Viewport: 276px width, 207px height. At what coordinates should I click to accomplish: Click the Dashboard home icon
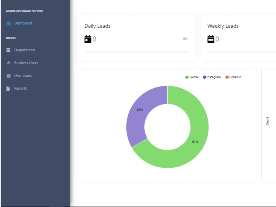[x=9, y=23]
